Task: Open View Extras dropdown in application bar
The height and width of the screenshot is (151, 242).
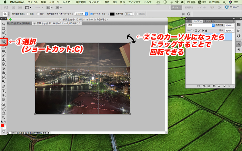Action: click(28, 7)
